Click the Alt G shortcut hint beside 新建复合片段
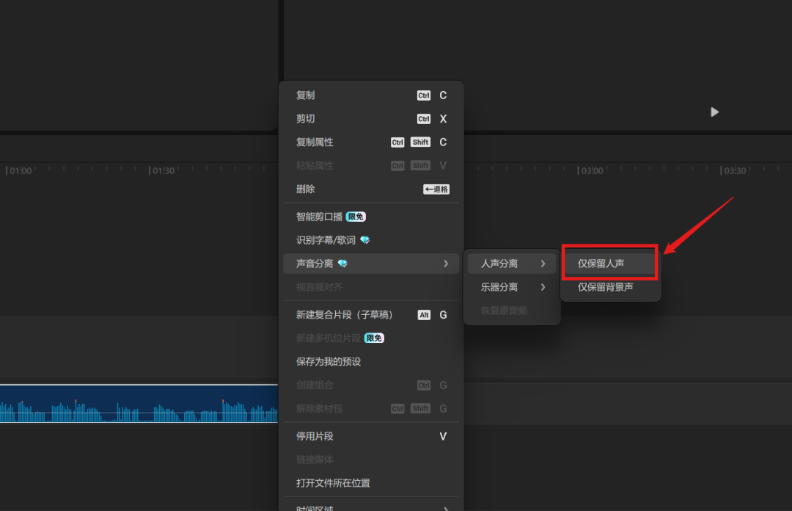Image resolution: width=792 pixels, height=511 pixels. [432, 314]
